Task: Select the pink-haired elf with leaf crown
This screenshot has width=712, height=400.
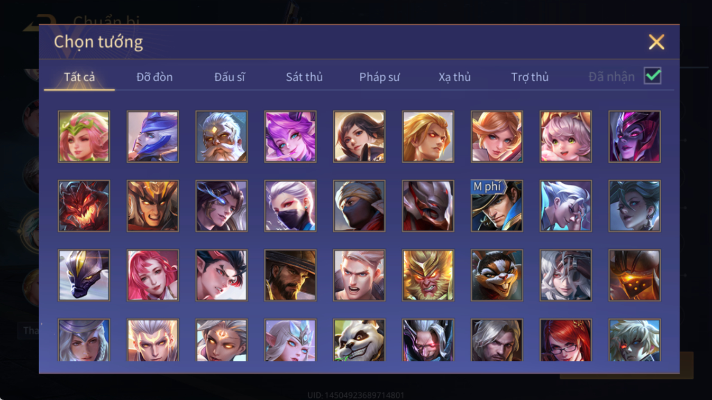Action: 84,136
